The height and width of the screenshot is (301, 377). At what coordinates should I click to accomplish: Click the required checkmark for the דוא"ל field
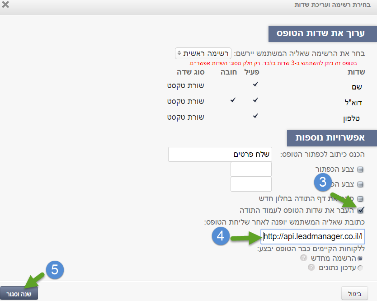[233, 100]
